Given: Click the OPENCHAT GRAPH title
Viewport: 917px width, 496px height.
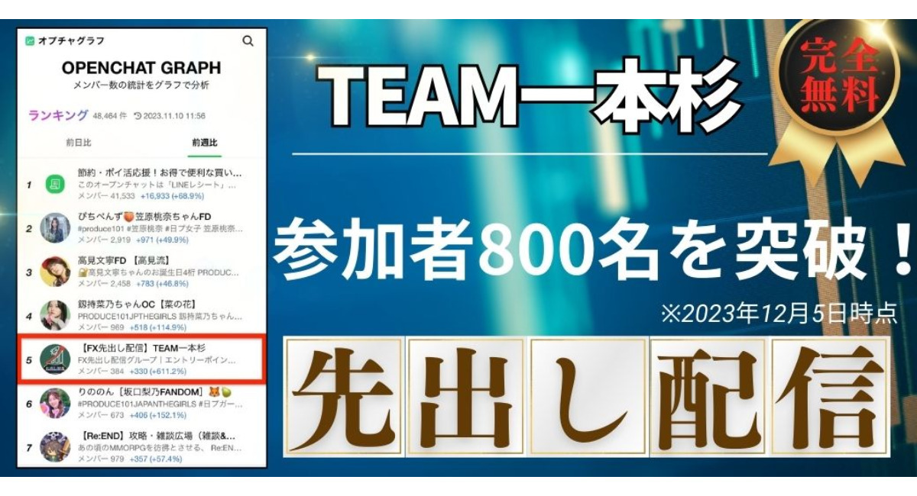Looking at the screenshot, I should (141, 68).
